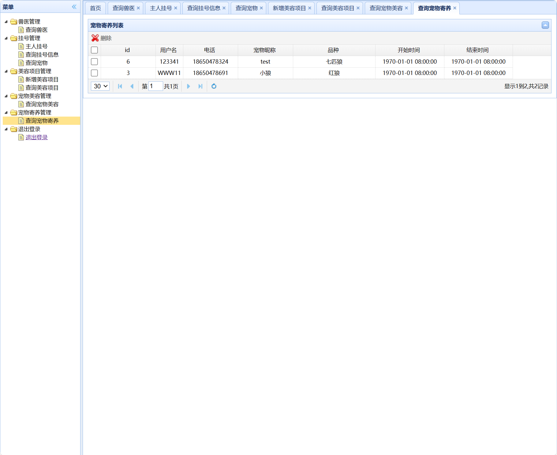Close the 查询兽医 tab

point(138,8)
